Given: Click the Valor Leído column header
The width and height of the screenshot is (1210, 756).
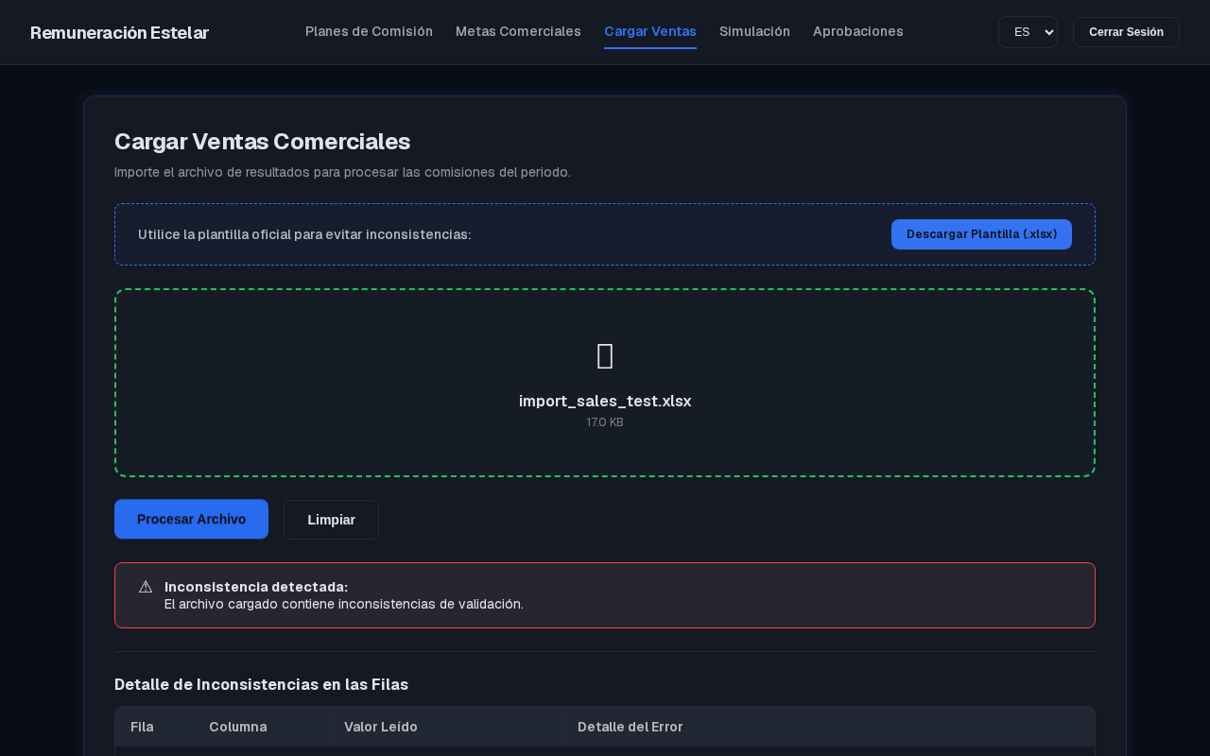Looking at the screenshot, I should tap(381, 727).
